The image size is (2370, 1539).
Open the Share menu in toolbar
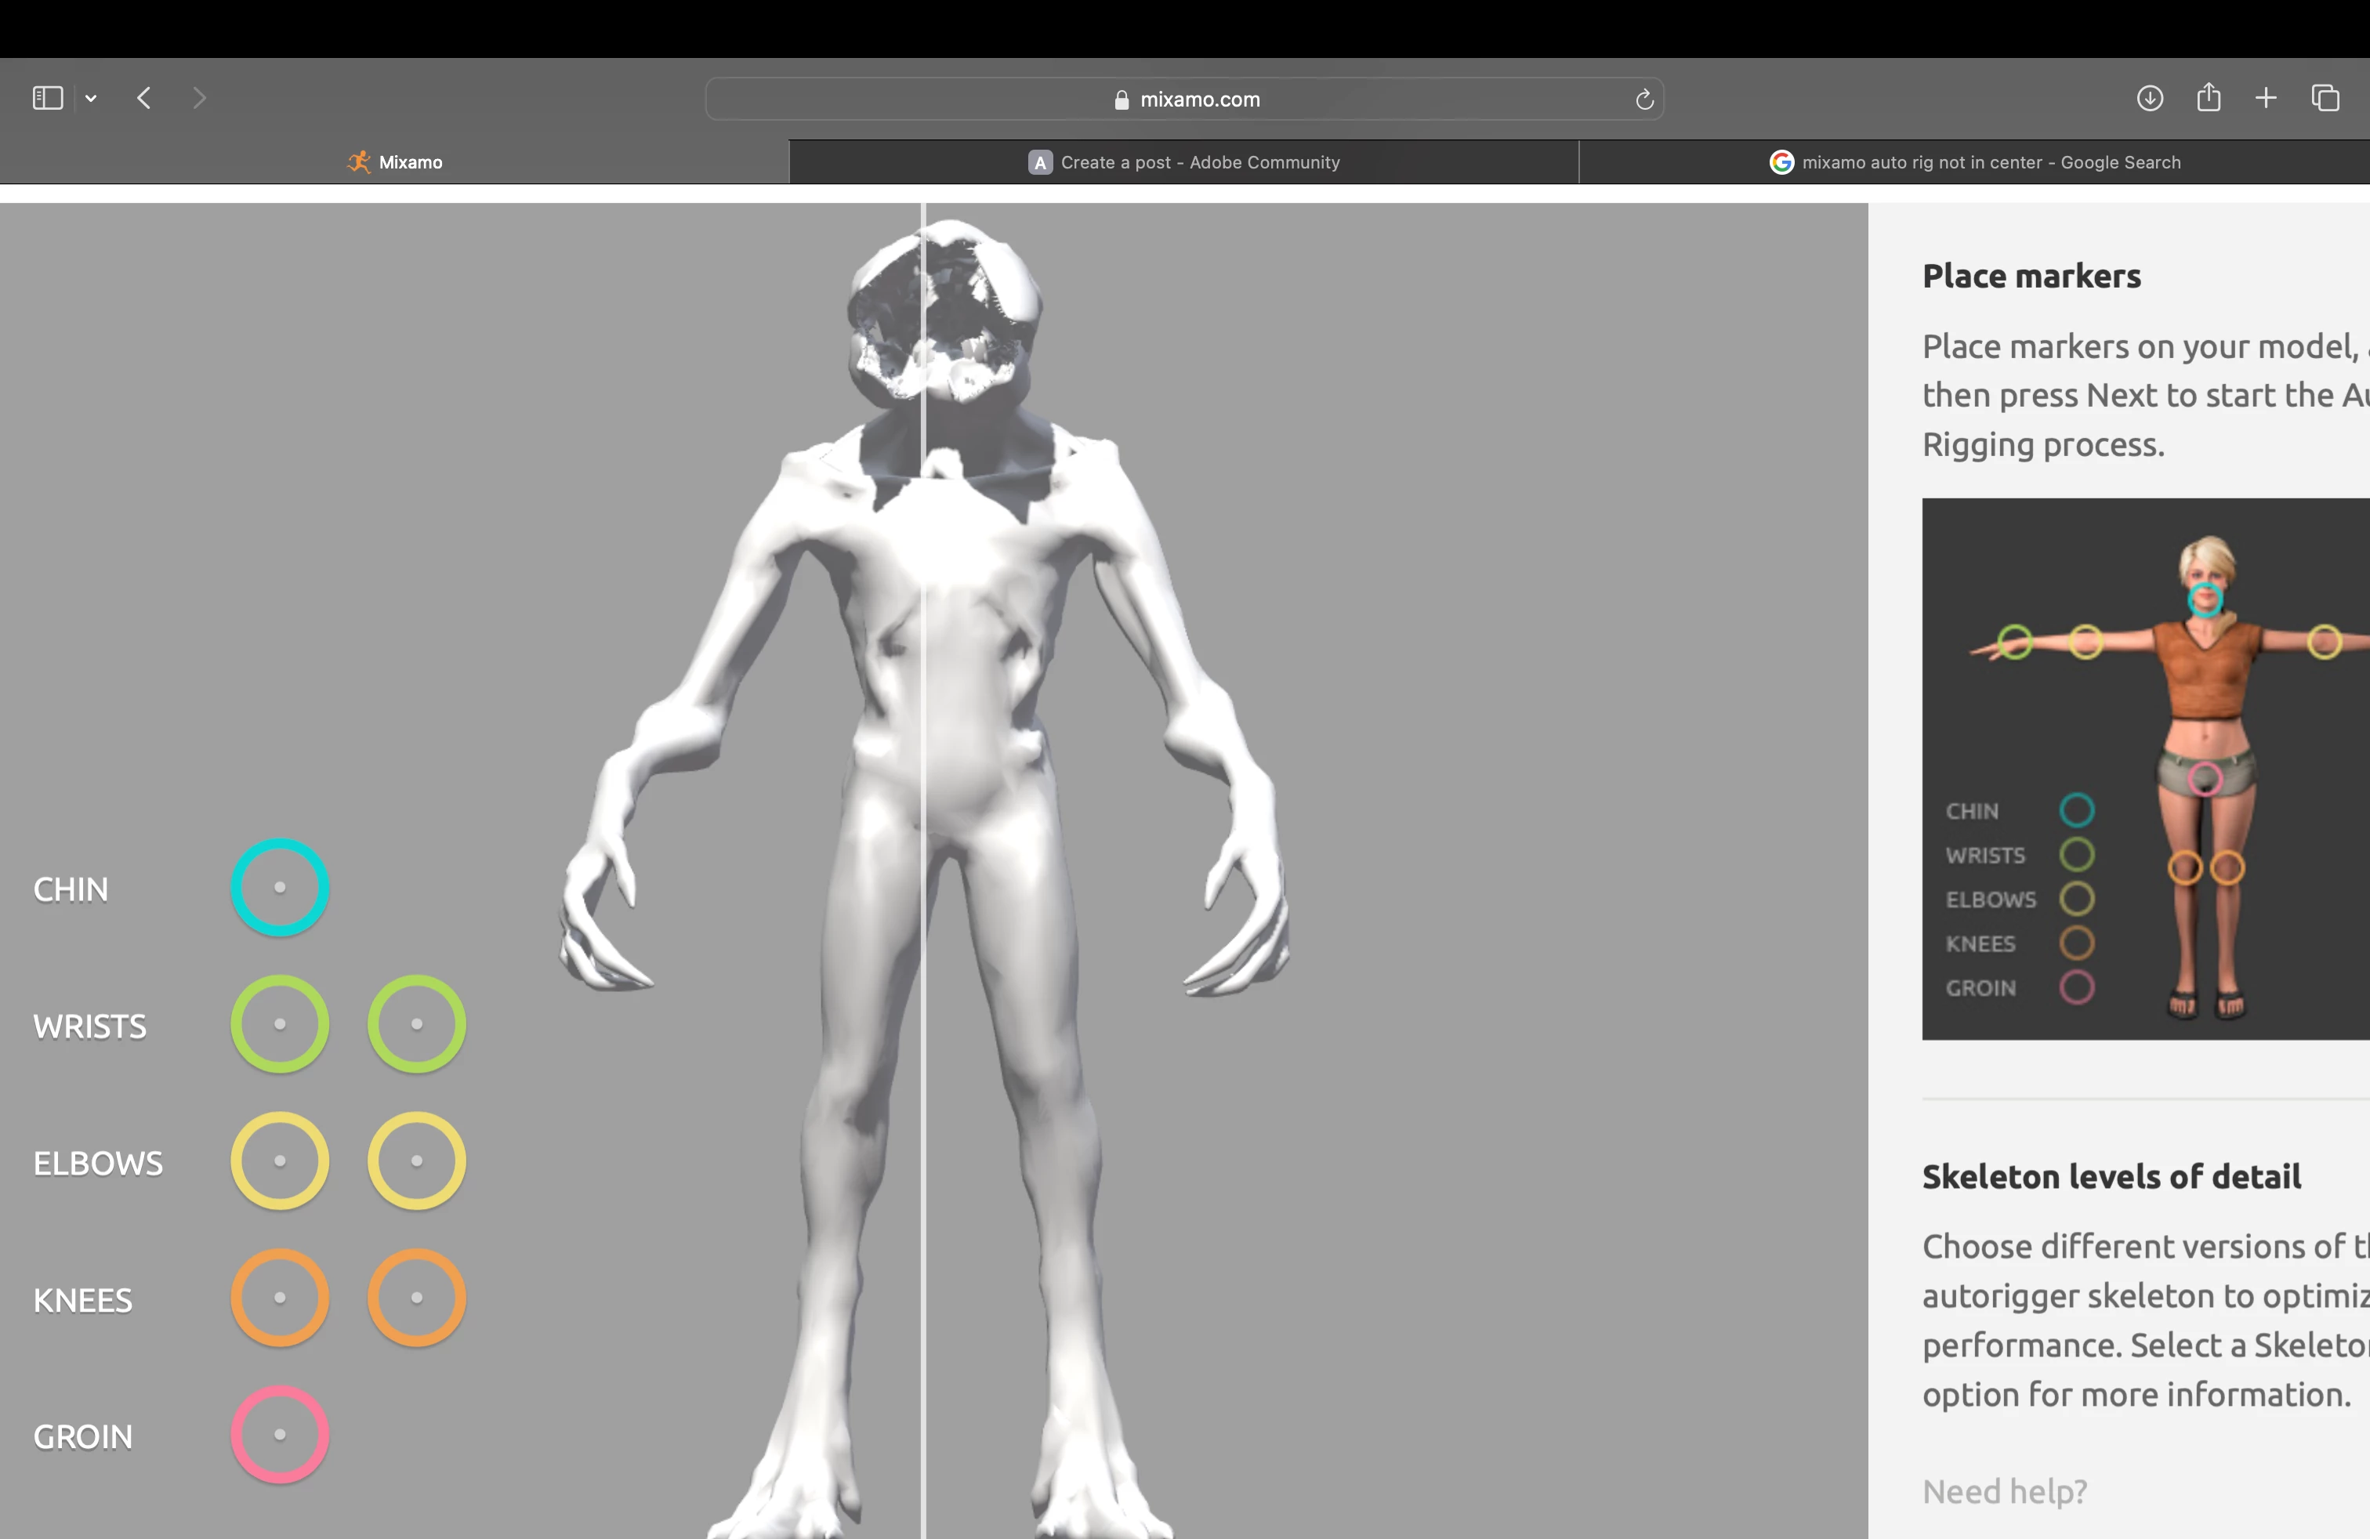coord(2208,97)
